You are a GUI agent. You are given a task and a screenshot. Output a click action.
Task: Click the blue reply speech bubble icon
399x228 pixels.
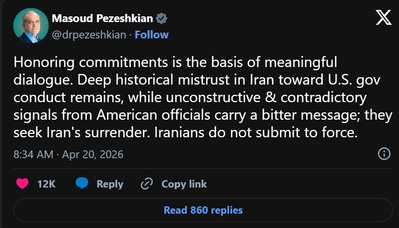coord(82,184)
